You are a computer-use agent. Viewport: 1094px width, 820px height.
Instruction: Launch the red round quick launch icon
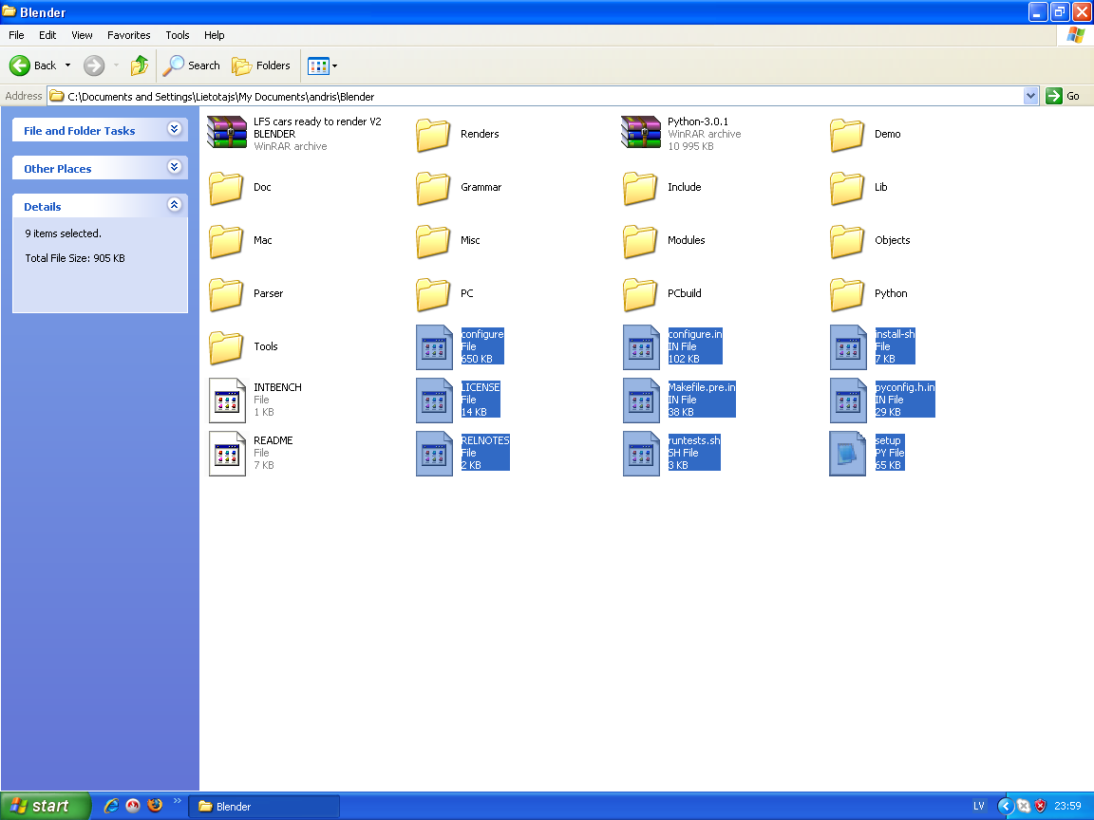[x=133, y=806]
